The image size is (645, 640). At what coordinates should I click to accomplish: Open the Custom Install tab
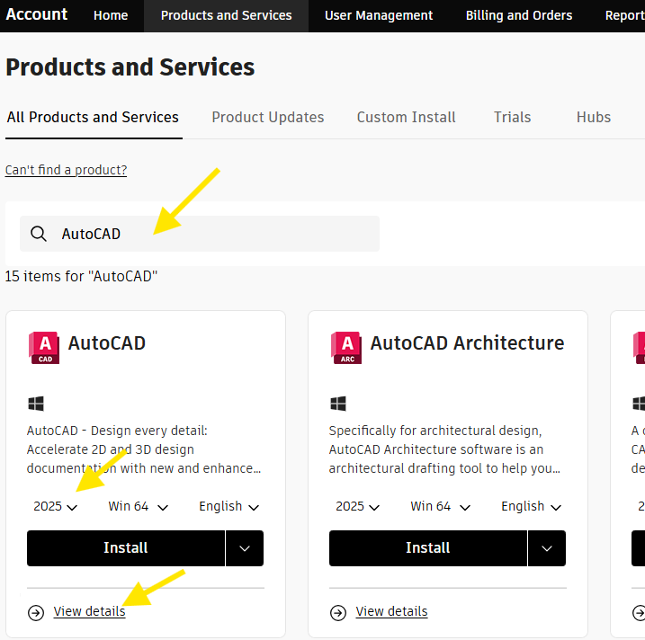406,117
